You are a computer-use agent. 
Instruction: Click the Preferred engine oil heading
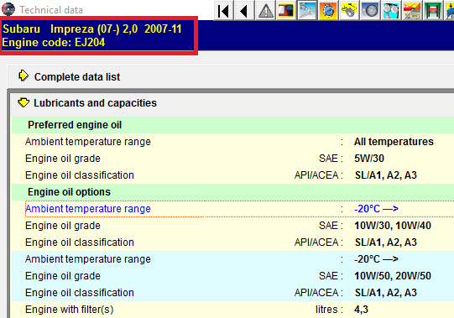75,125
